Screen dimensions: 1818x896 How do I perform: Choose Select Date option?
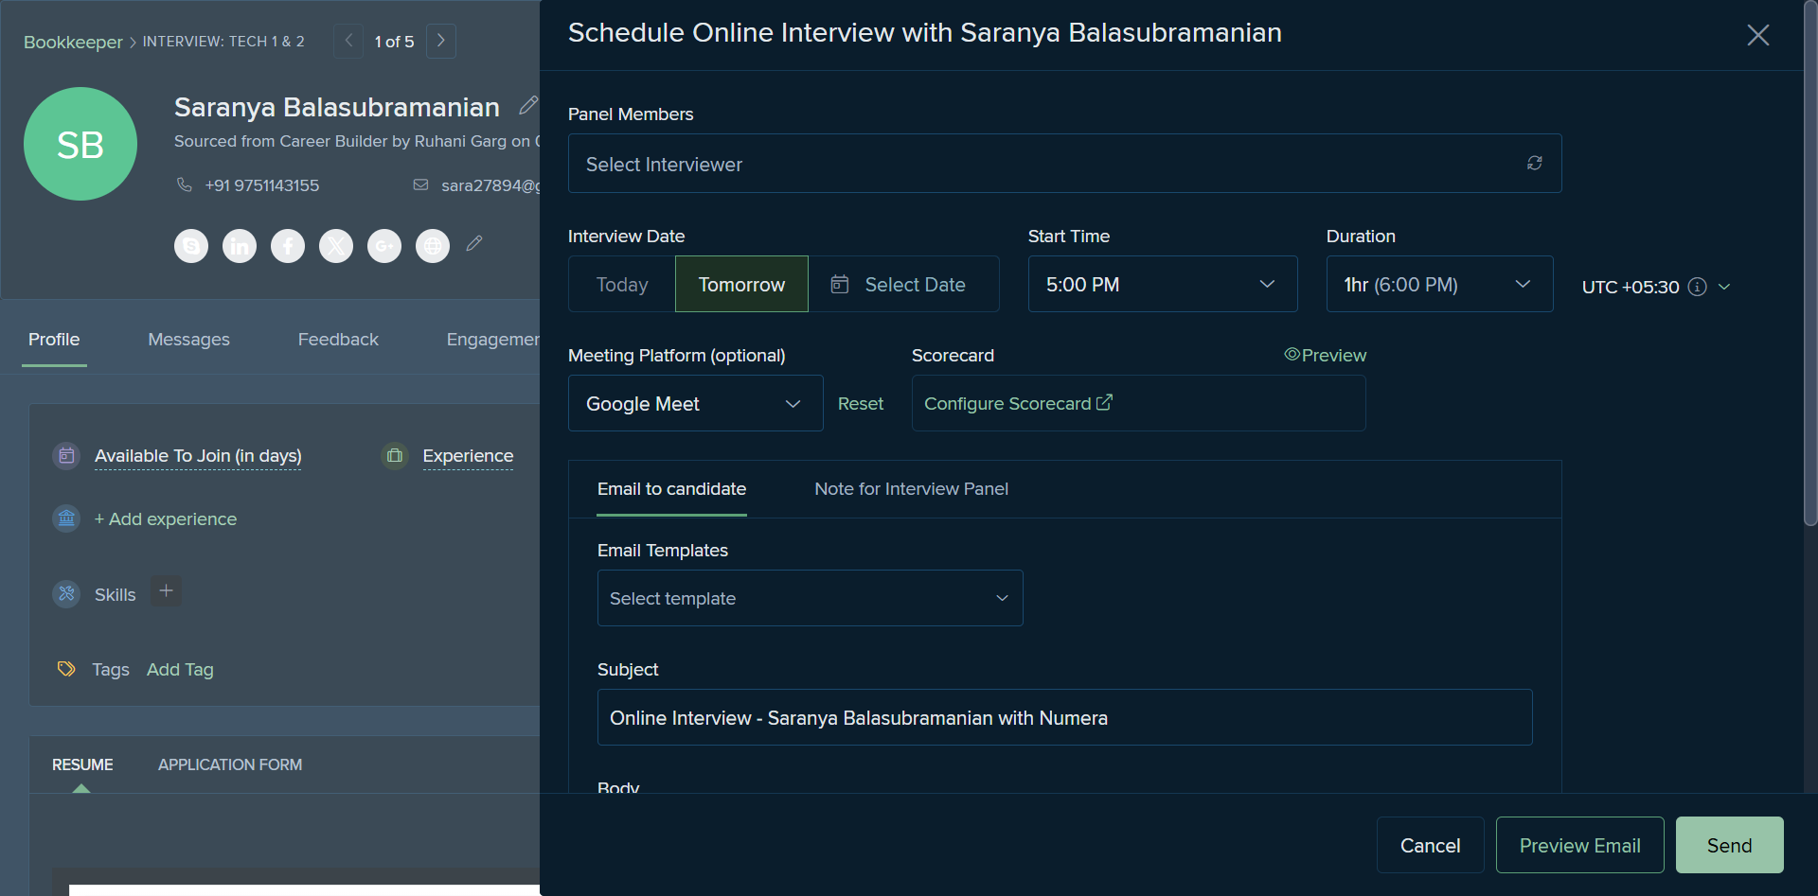(903, 284)
